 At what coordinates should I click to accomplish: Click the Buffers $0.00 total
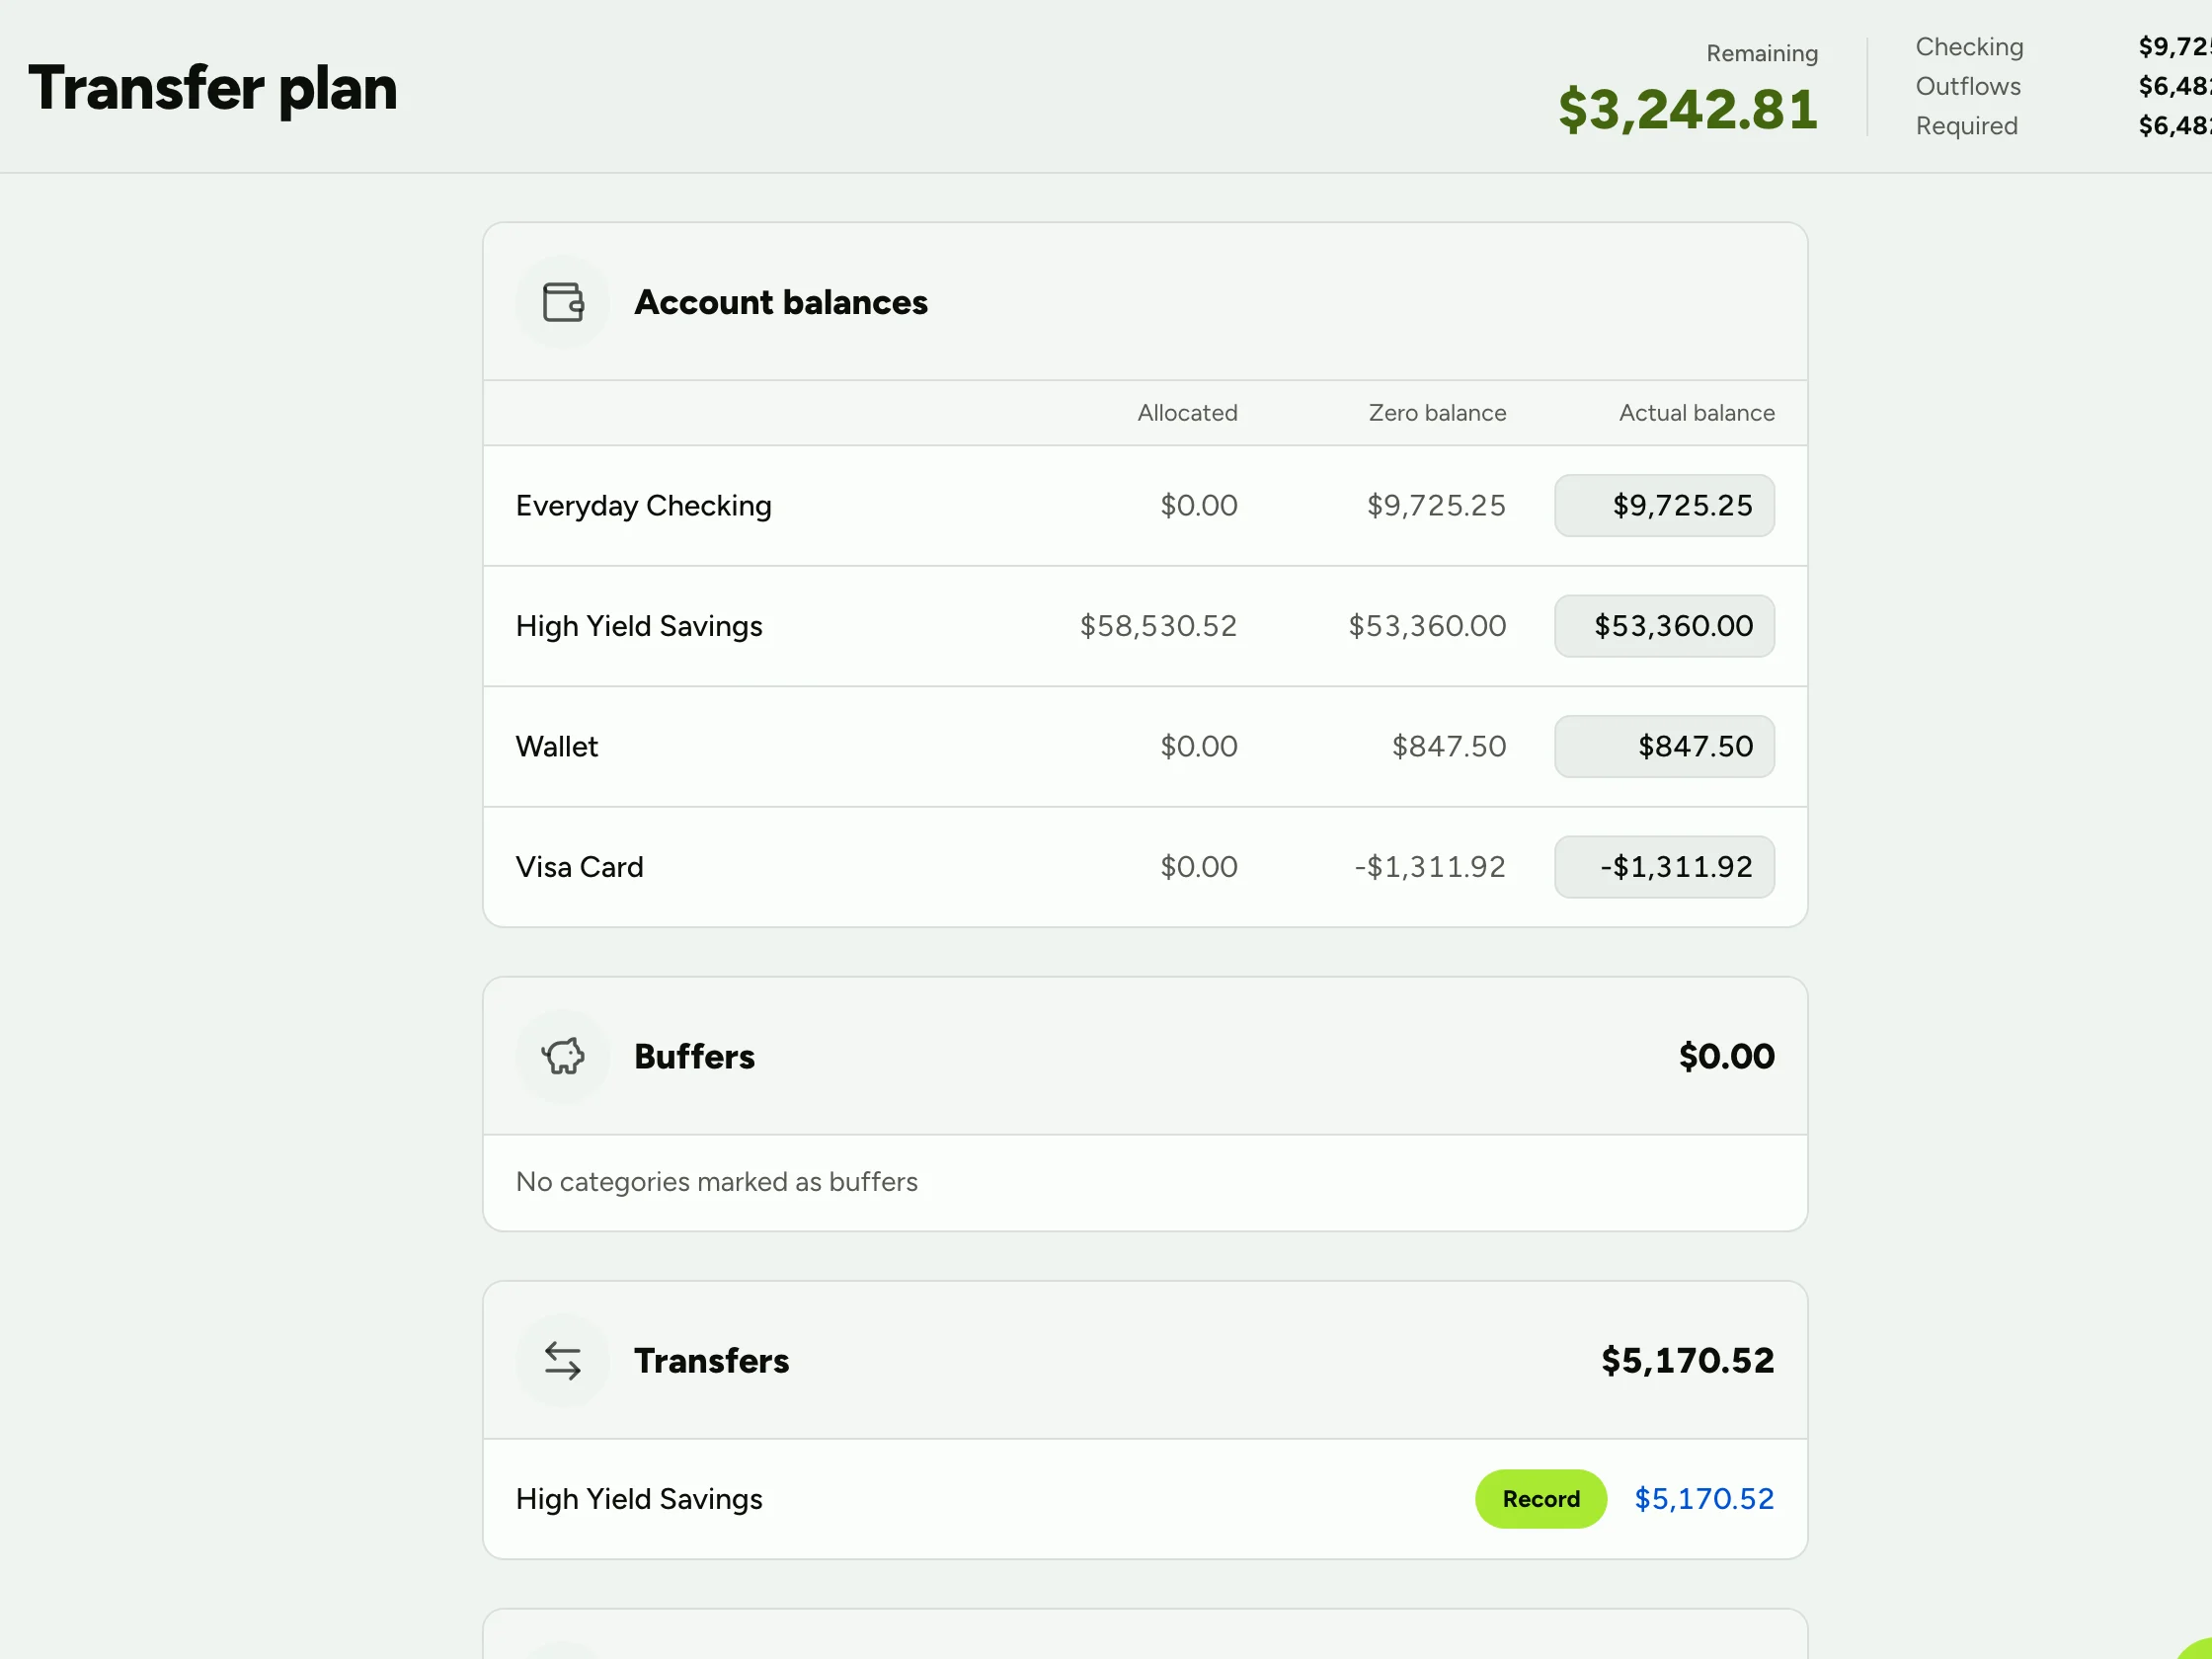(x=1726, y=1056)
